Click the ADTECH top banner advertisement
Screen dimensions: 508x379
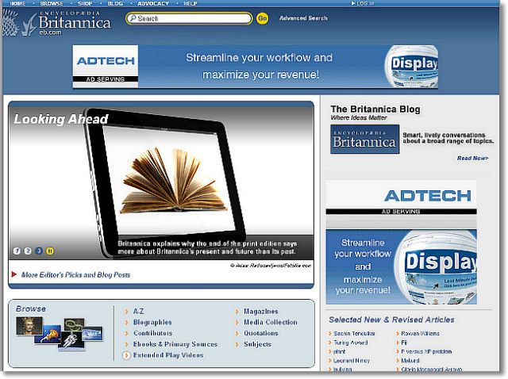click(x=256, y=67)
